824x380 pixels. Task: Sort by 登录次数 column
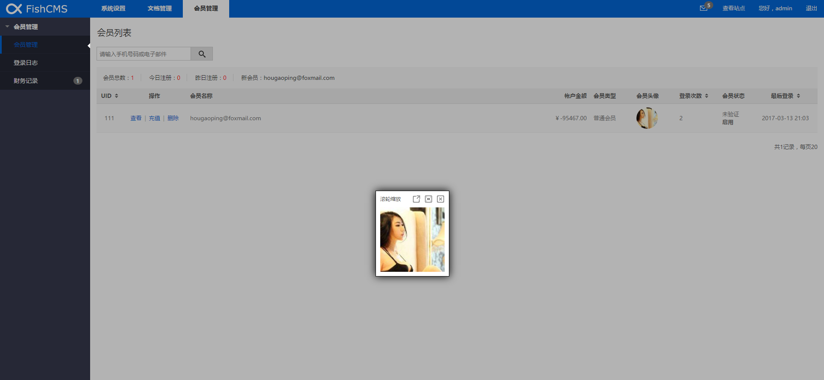(x=694, y=96)
